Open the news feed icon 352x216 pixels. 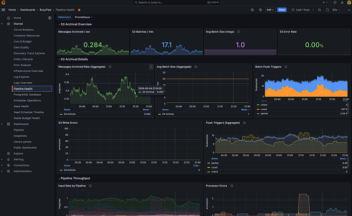(x=342, y=3)
